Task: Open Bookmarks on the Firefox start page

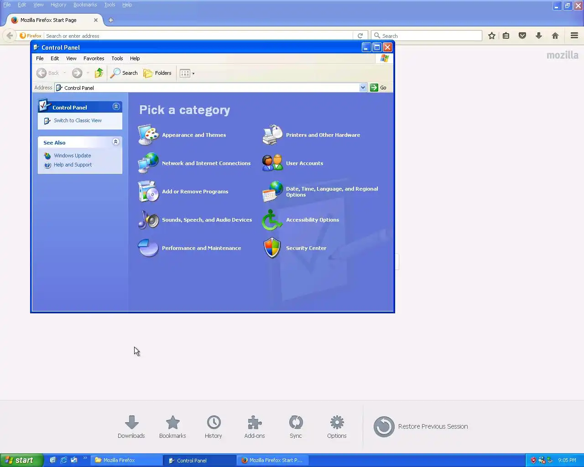Action: coord(172,427)
